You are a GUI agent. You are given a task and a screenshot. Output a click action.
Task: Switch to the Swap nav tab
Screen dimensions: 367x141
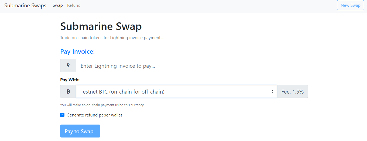pos(58,5)
